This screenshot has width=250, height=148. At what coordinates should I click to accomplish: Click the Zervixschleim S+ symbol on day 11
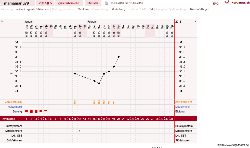tap(75, 102)
